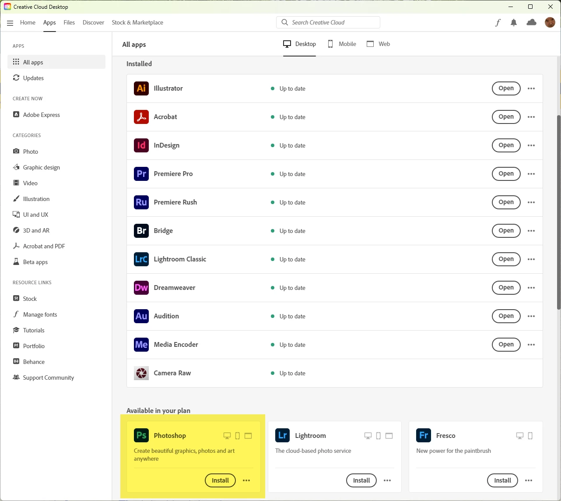Install Photoshop
561x501 pixels.
pos(220,480)
